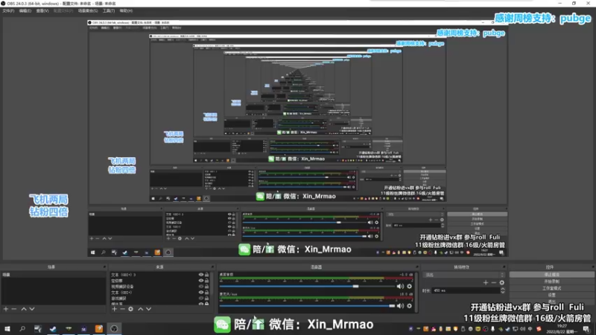Open the 查看(V) View menu
596x335 pixels.
tap(42, 10)
